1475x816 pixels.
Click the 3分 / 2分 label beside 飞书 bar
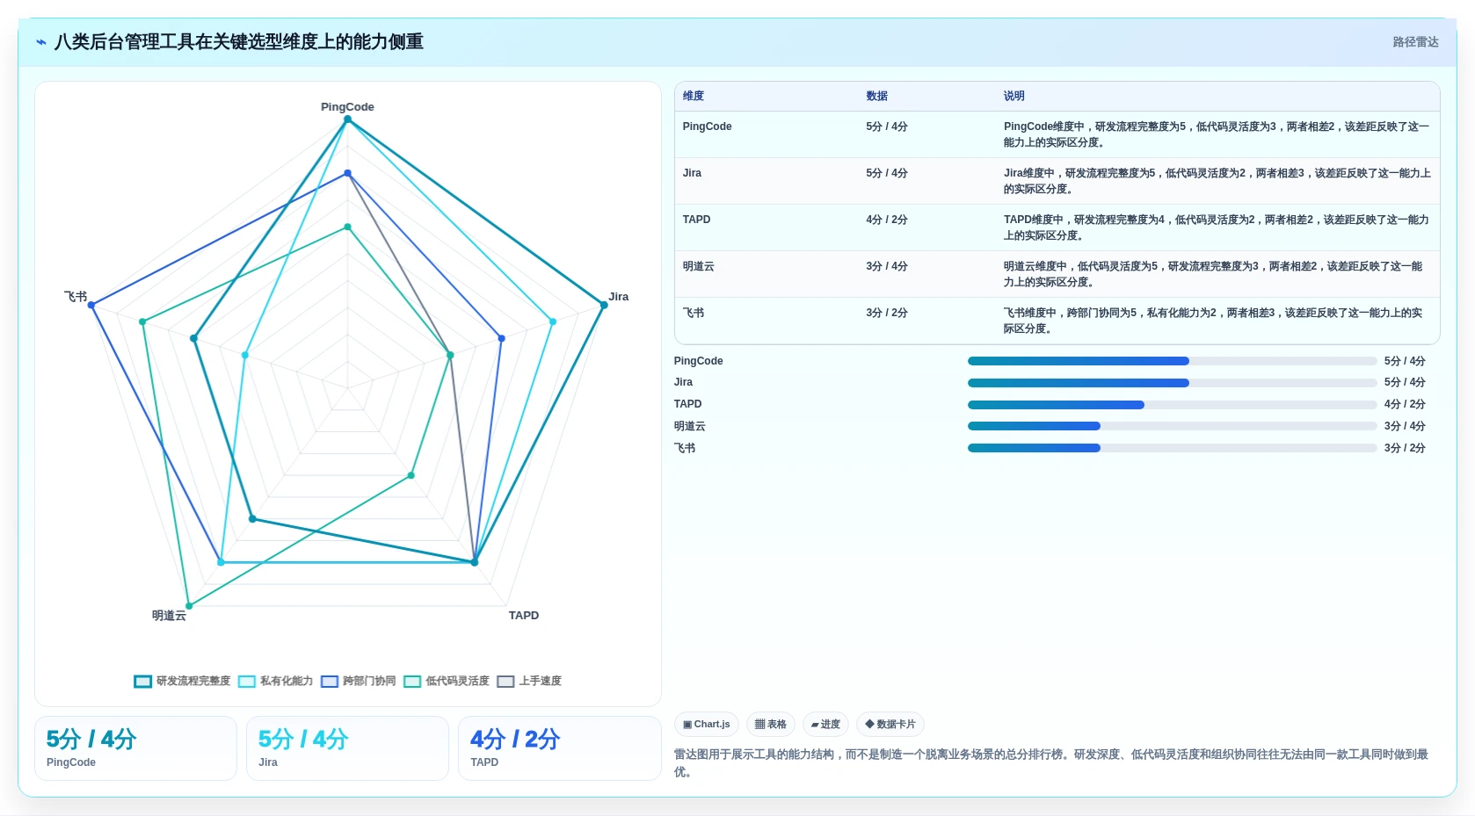(1405, 448)
